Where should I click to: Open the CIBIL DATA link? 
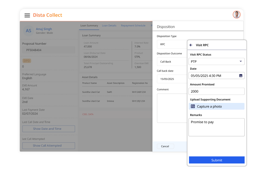coord(88,114)
